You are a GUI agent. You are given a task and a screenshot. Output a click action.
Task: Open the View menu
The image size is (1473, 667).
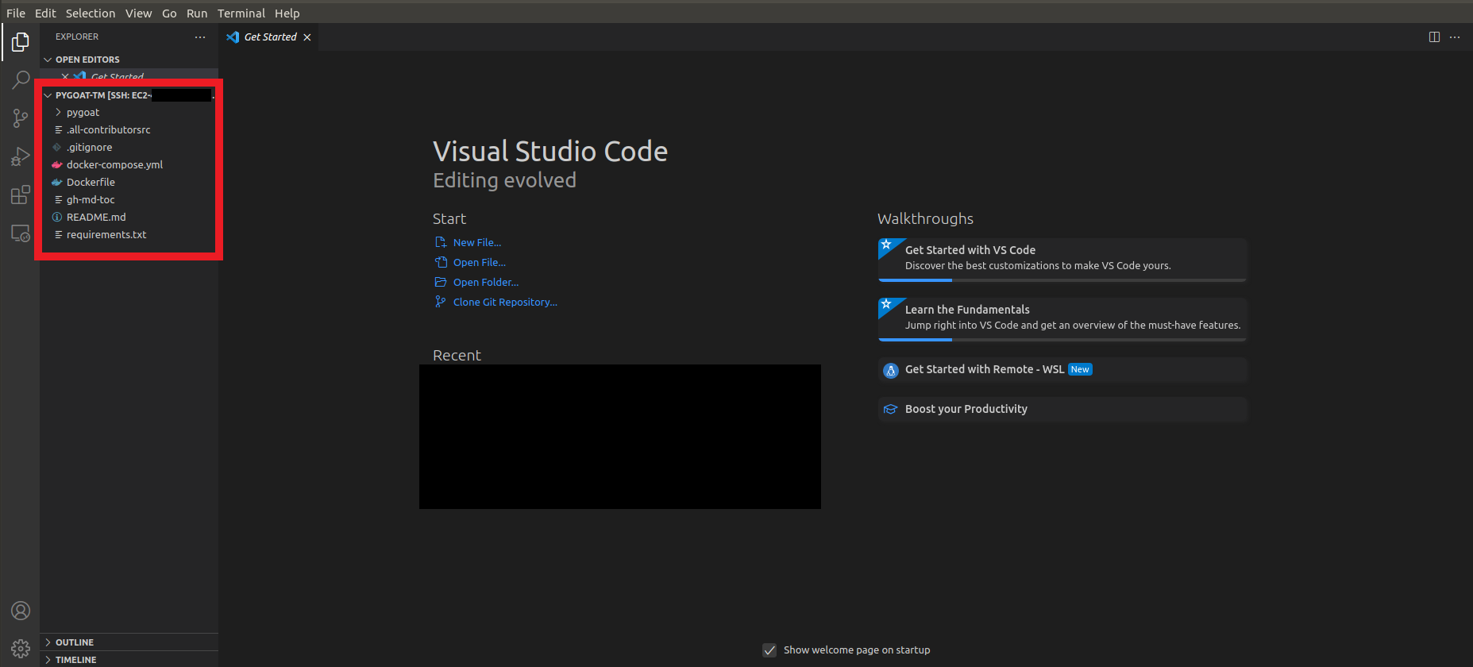click(138, 13)
